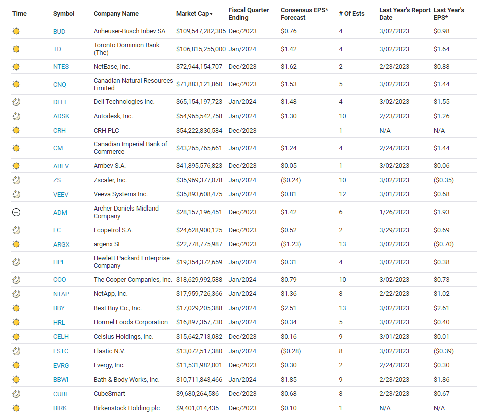
Task: Select market cap $9,401,014,435
Action: click(197, 408)
